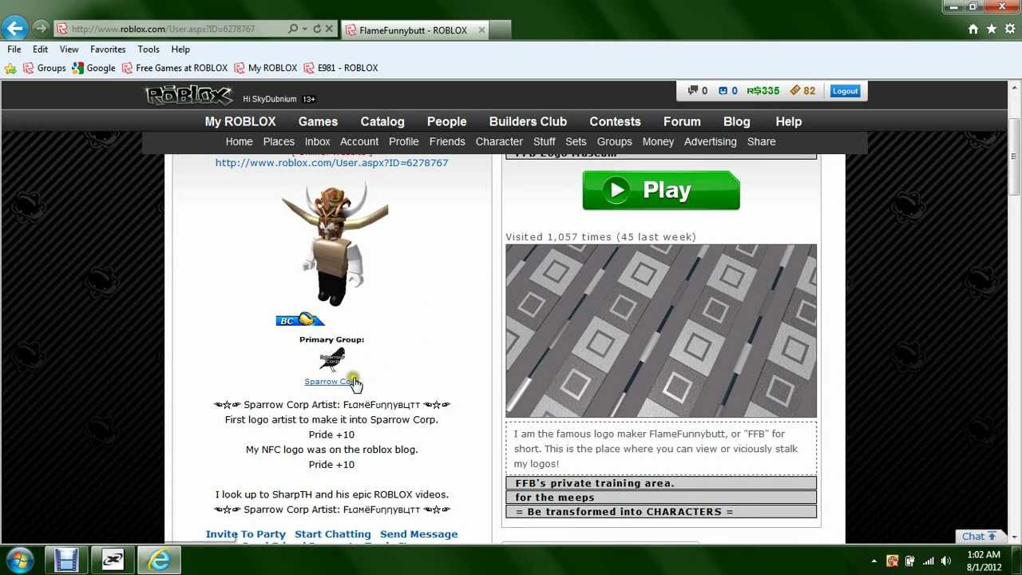Close the FlameFunnybutt - ROBLOX tab

[x=481, y=30]
